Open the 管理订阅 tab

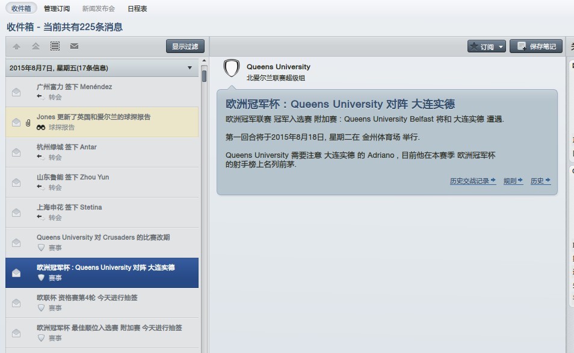point(57,8)
